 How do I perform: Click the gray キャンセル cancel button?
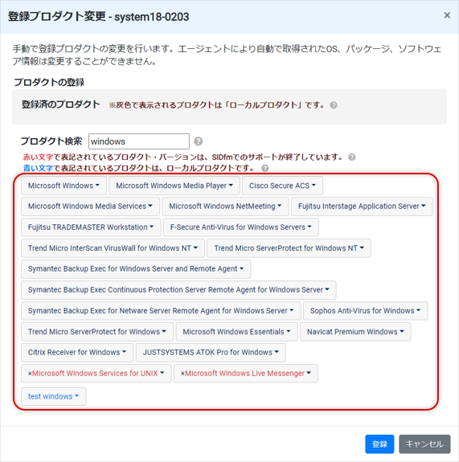pyautogui.click(x=424, y=444)
